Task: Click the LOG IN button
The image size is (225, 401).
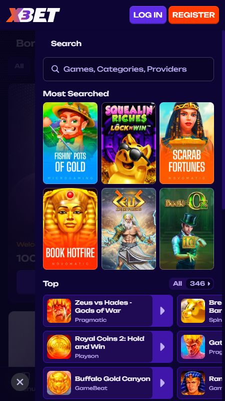Action: [x=148, y=15]
